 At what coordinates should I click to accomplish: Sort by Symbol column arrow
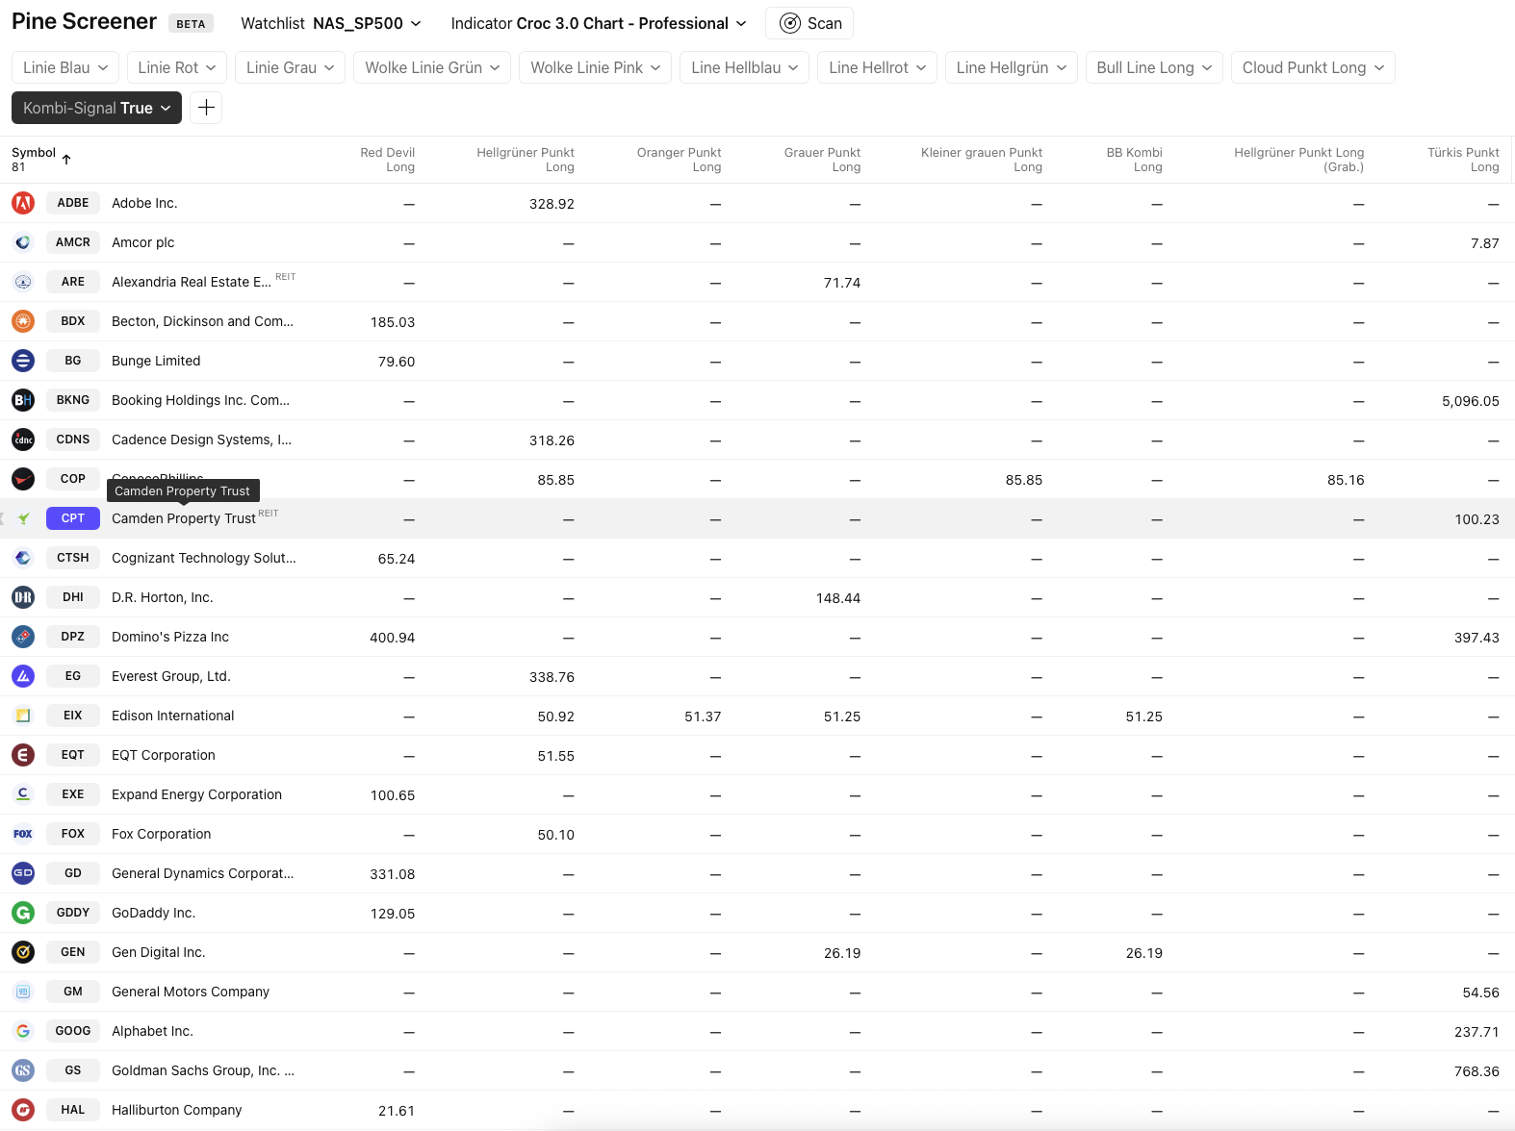coord(66,160)
